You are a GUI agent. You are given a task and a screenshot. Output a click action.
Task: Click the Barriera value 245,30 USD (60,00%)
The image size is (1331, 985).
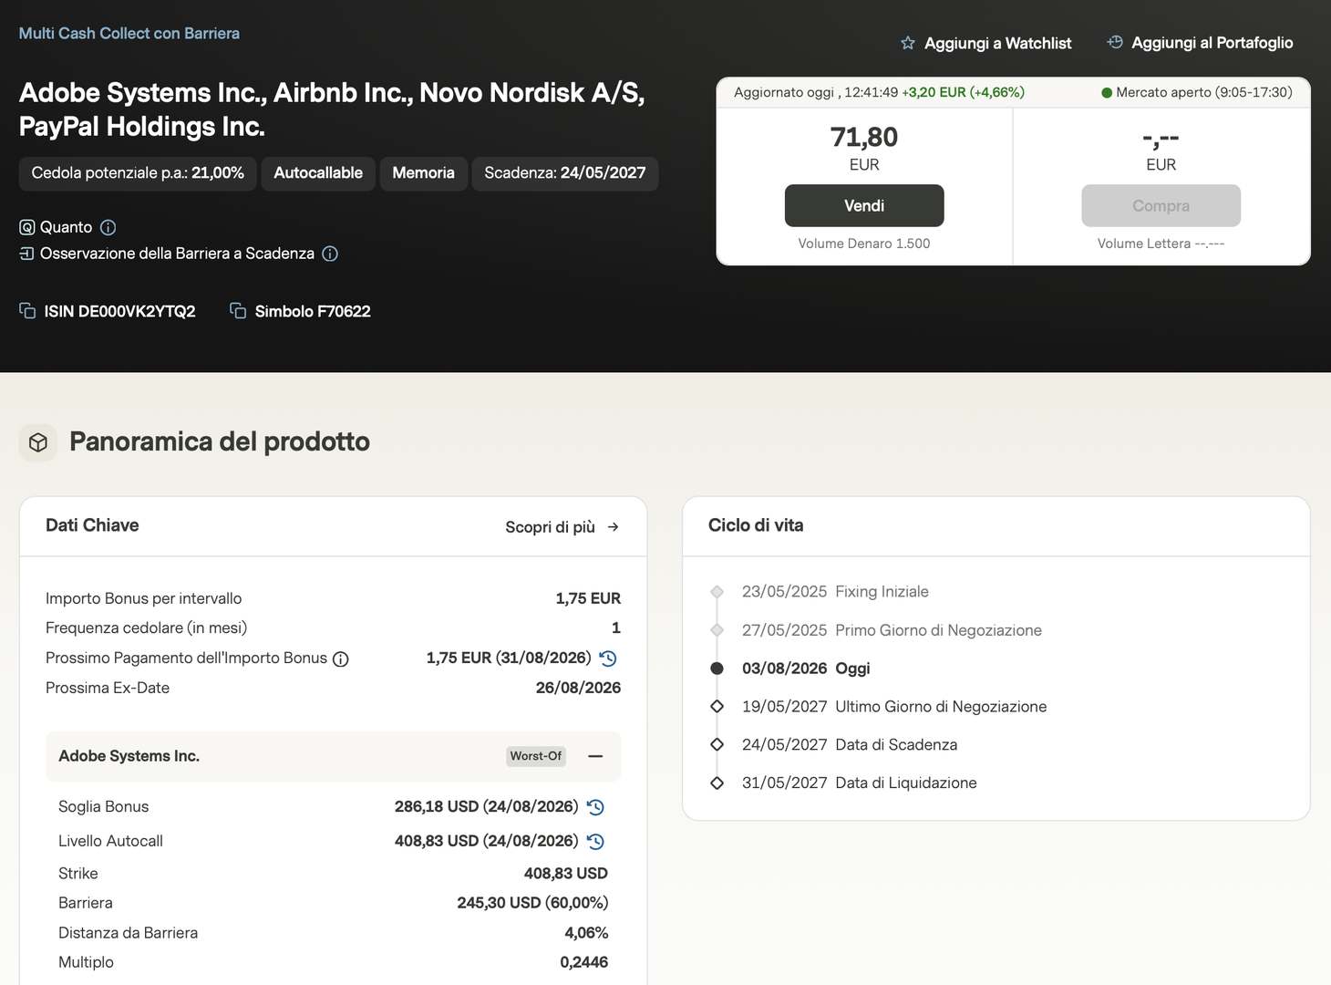tap(532, 903)
